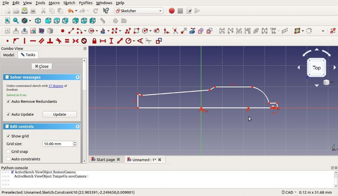Open the draw style dropdown arrow

30,21
